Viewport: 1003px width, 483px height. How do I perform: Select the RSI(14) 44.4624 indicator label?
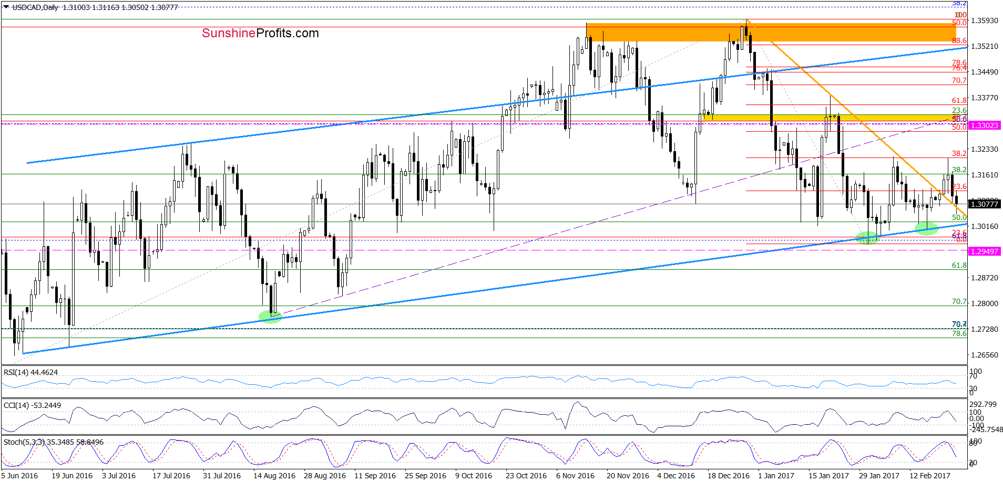30,372
